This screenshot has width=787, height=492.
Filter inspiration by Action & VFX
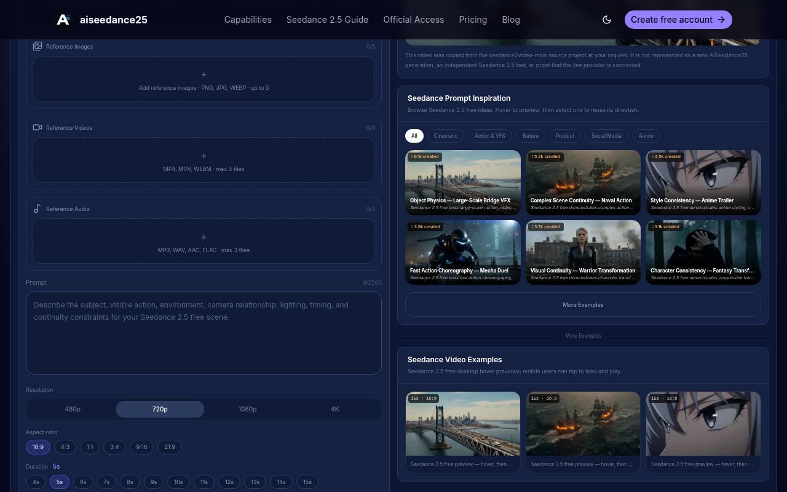click(x=490, y=136)
